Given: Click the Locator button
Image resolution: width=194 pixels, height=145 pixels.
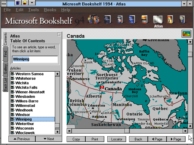Looking at the screenshot, I should [x=116, y=139].
